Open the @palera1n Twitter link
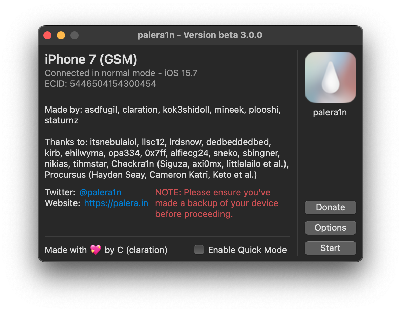This screenshot has width=401, height=312. tap(101, 192)
